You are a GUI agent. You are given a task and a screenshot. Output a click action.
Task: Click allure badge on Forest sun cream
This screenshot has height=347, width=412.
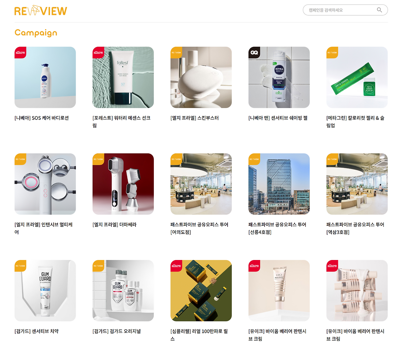98,53
